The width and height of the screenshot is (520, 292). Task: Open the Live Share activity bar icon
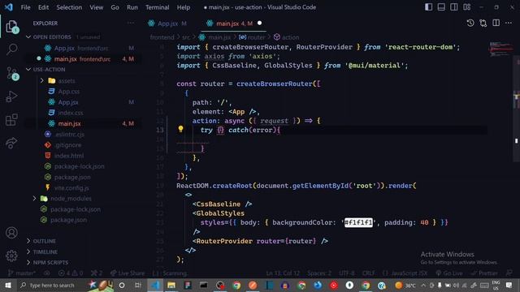pos(11,143)
